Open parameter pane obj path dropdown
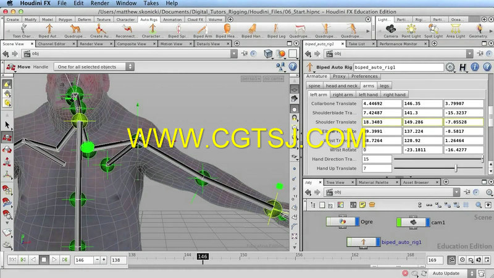The width and height of the screenshot is (494, 278). click(x=469, y=54)
